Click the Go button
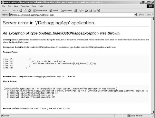Viewport: 155px width, 118px height. pyautogui.click(x=141, y=15)
